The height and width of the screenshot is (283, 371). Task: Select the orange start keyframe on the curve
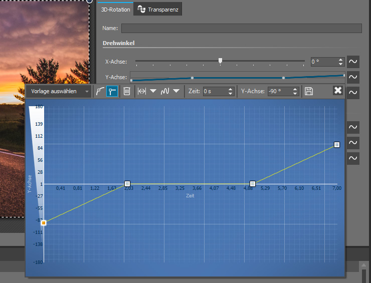point(44,222)
